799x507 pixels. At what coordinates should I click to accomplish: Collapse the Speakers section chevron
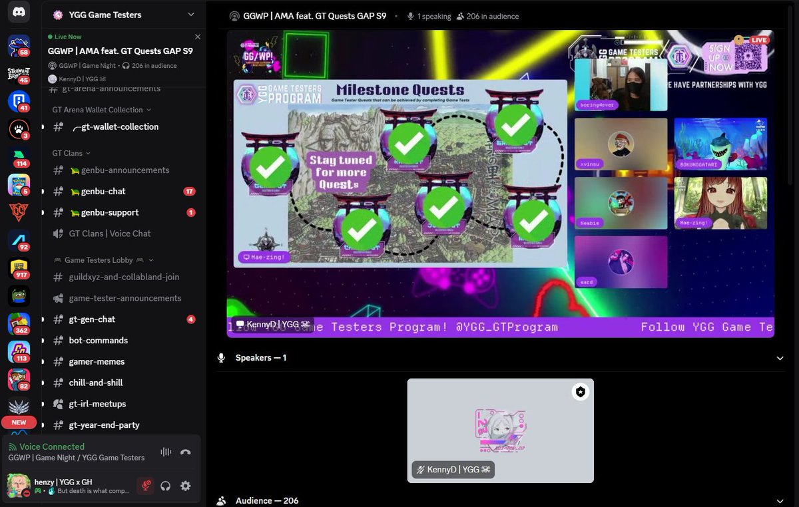[780, 358]
